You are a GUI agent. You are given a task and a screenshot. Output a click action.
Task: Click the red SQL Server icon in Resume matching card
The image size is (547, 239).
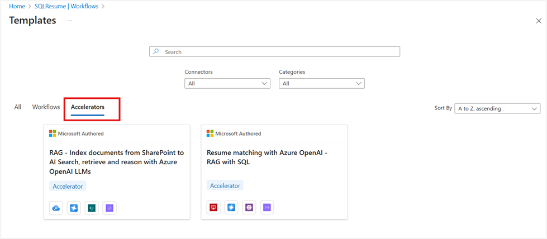(x=213, y=207)
